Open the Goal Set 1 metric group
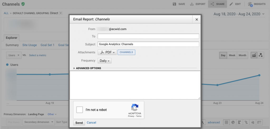The height and width of the screenshot is (129, 270). click(x=47, y=45)
